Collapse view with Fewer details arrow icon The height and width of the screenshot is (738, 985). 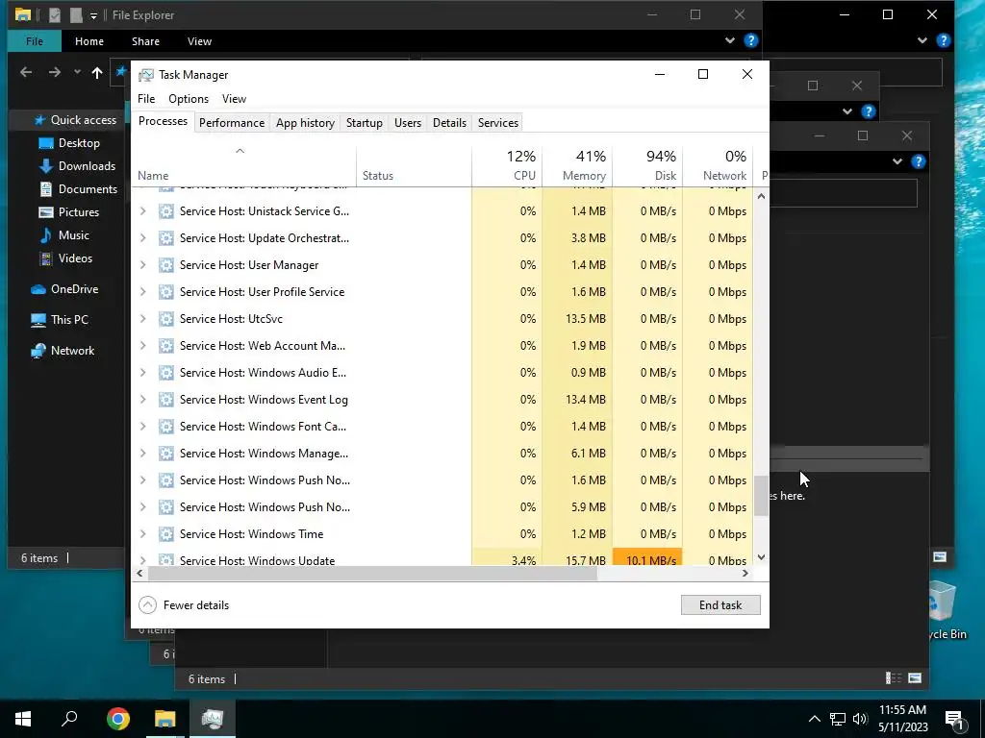coord(147,605)
